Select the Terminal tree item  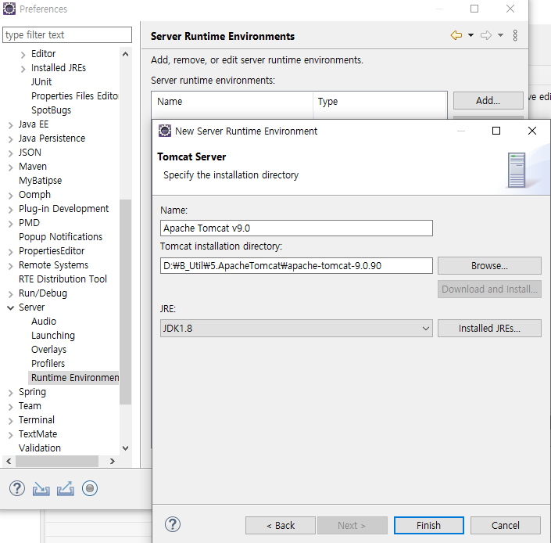click(37, 419)
